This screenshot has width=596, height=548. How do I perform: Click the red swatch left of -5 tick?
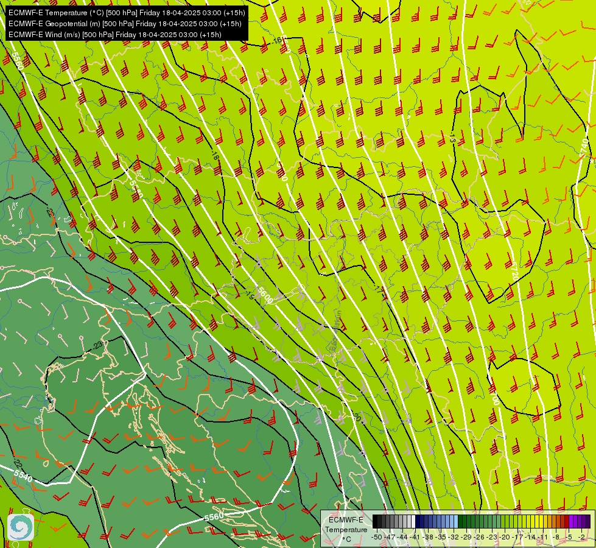(x=567, y=521)
